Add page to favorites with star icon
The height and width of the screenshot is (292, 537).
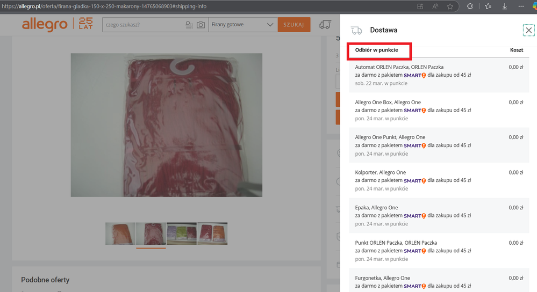click(450, 6)
